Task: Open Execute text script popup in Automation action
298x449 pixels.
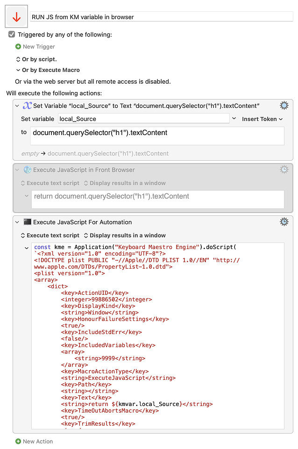Action: click(50, 235)
